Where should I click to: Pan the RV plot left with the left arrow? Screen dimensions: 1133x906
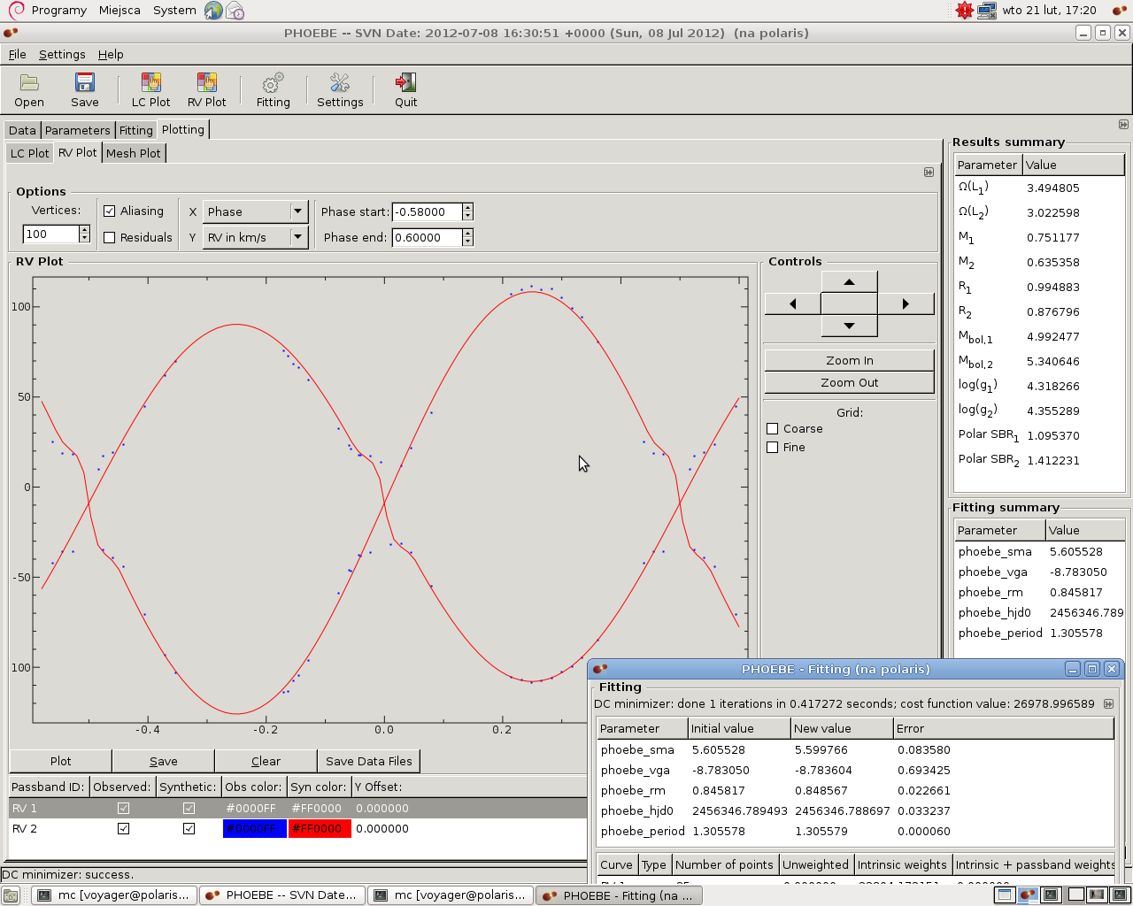click(792, 303)
